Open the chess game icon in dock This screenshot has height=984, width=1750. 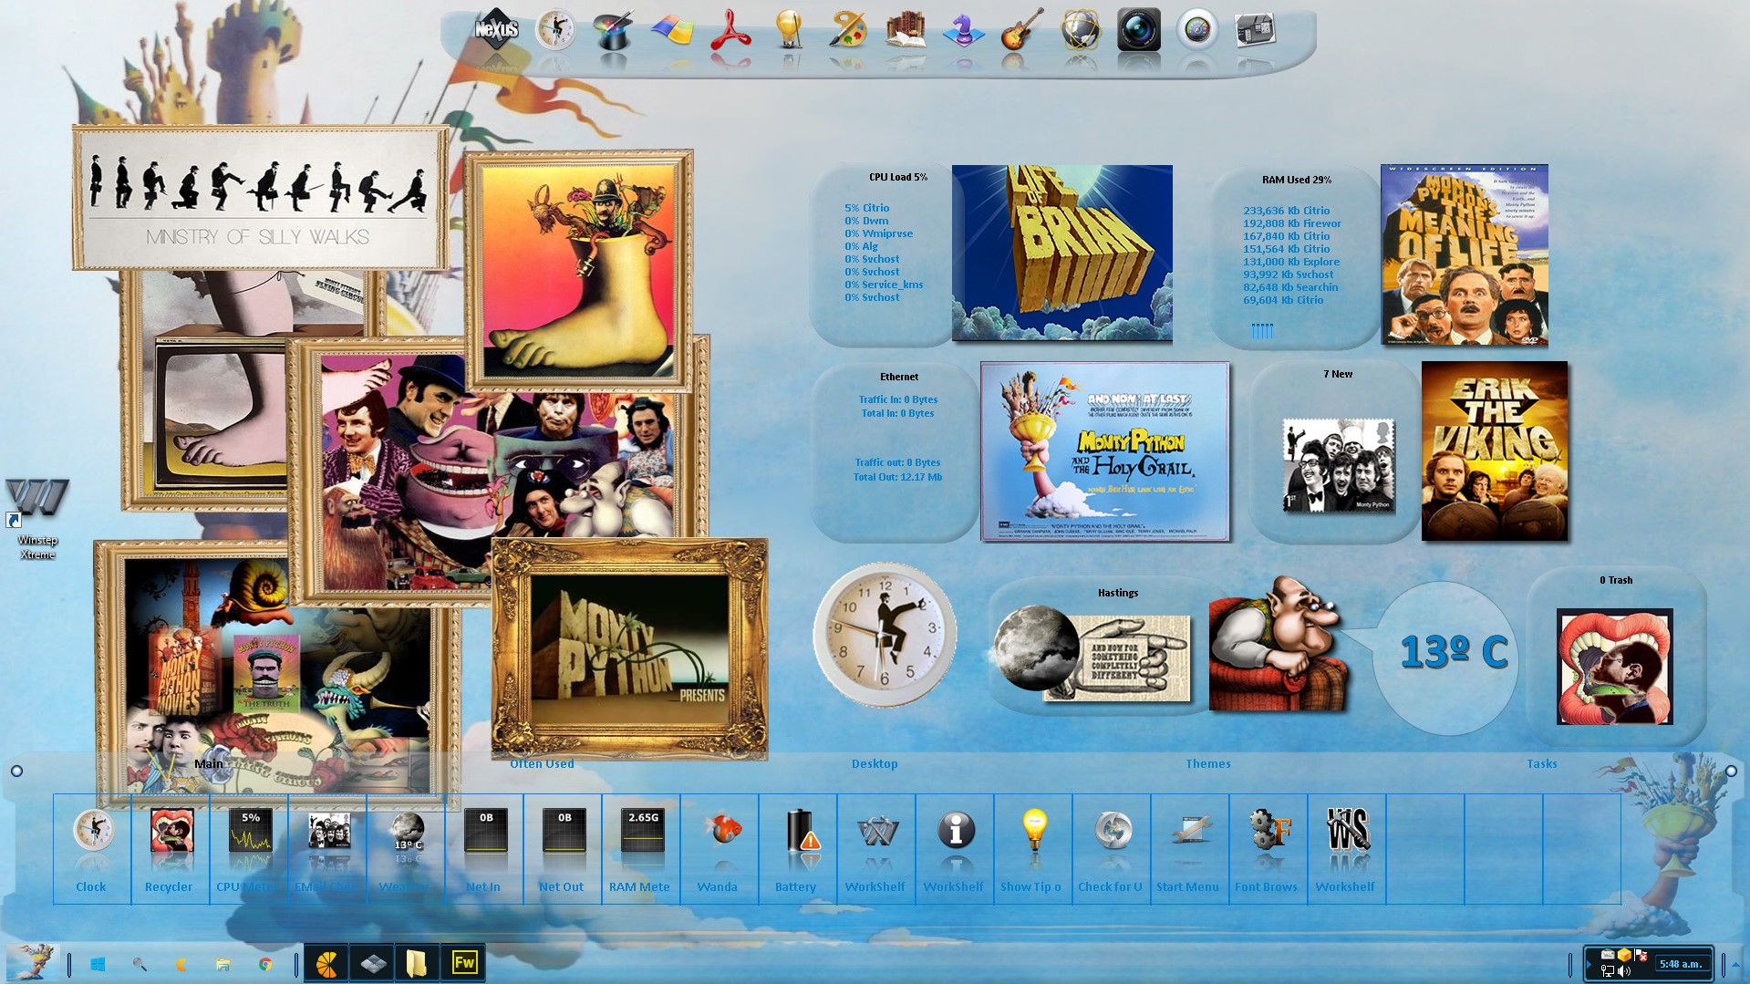click(964, 30)
